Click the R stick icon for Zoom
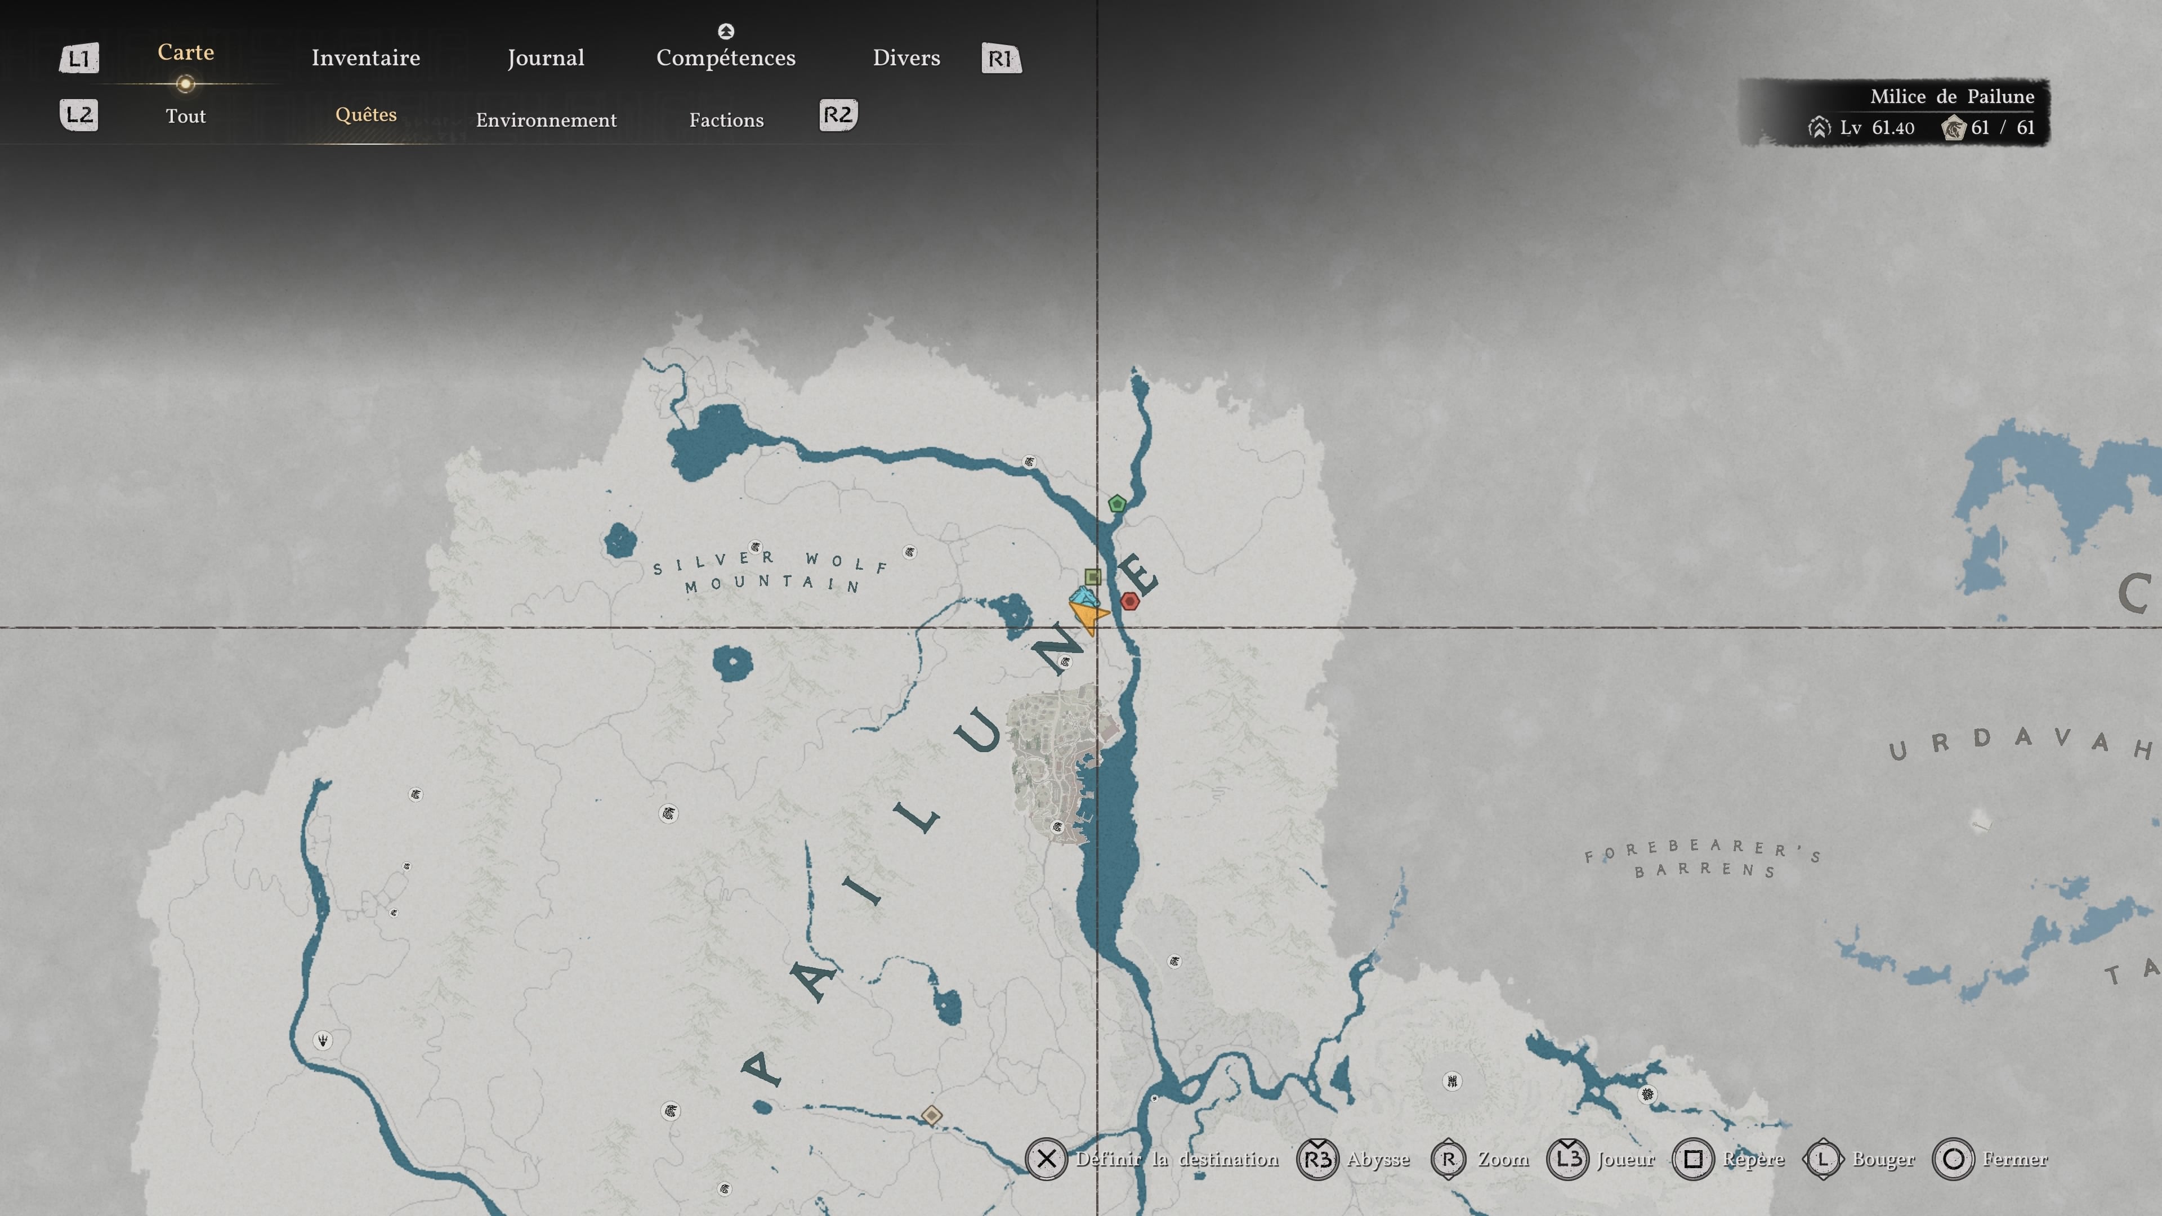This screenshot has height=1216, width=2162. (1448, 1159)
